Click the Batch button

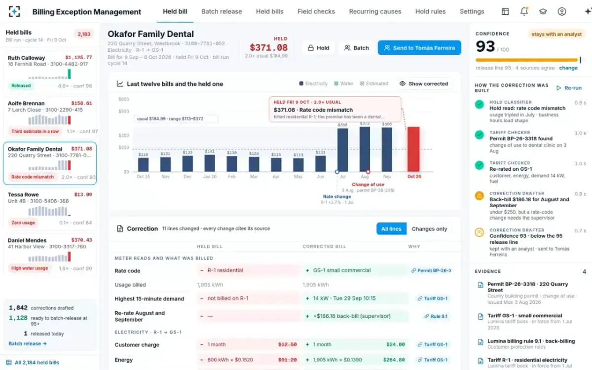[x=357, y=48]
